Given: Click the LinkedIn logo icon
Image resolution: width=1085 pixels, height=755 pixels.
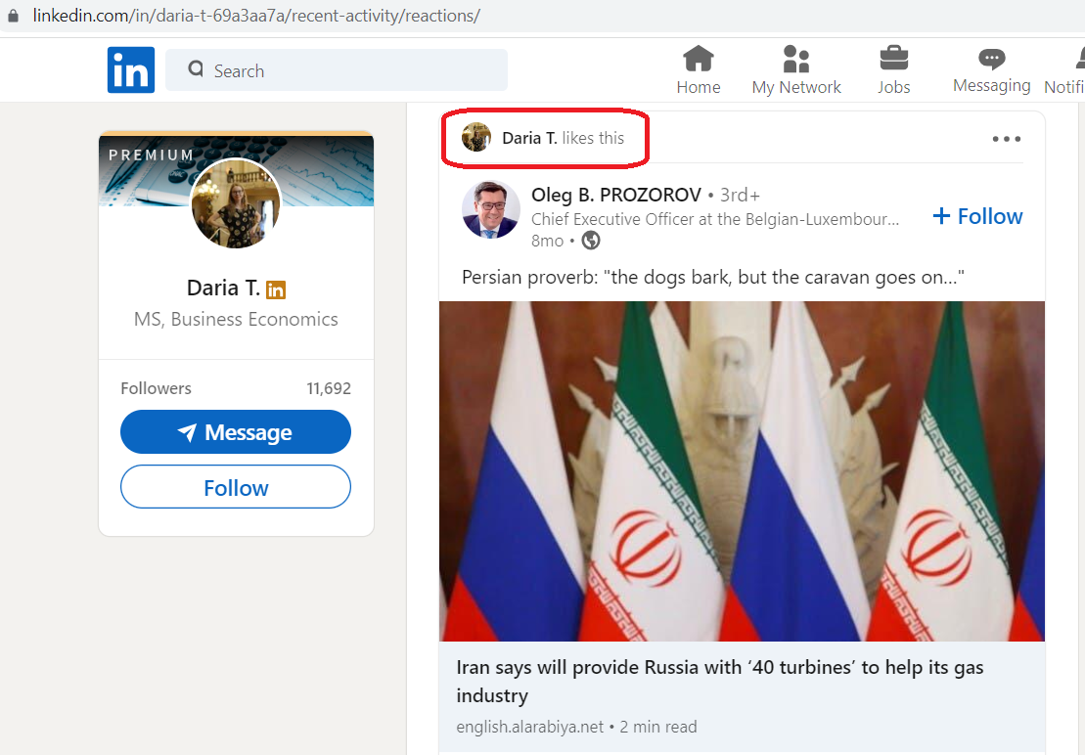Looking at the screenshot, I should [131, 69].
